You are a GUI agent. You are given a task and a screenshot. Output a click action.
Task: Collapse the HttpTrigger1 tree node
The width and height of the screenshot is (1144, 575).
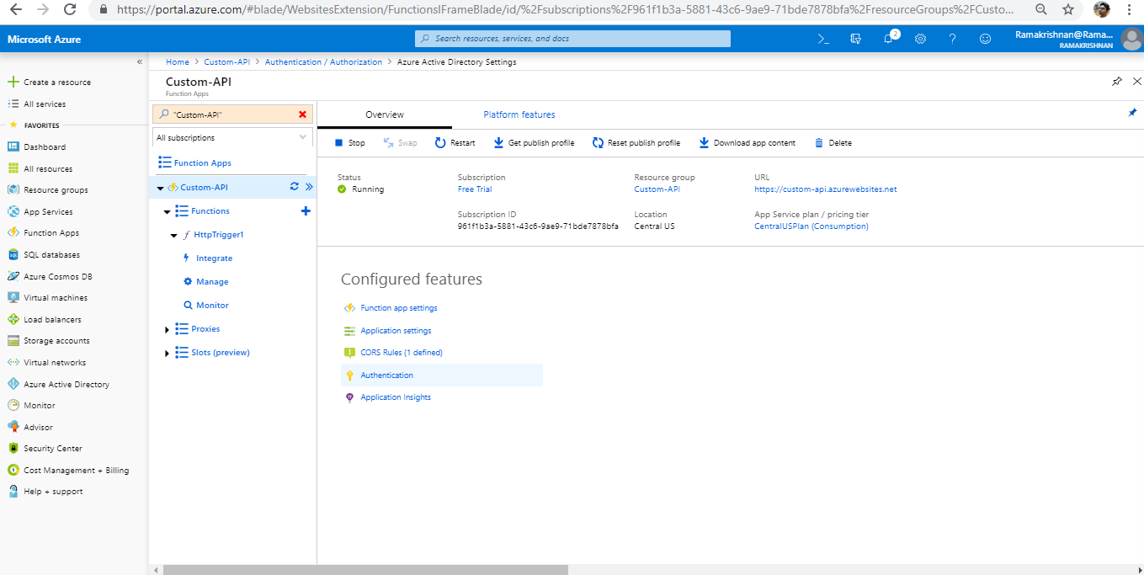tap(173, 235)
